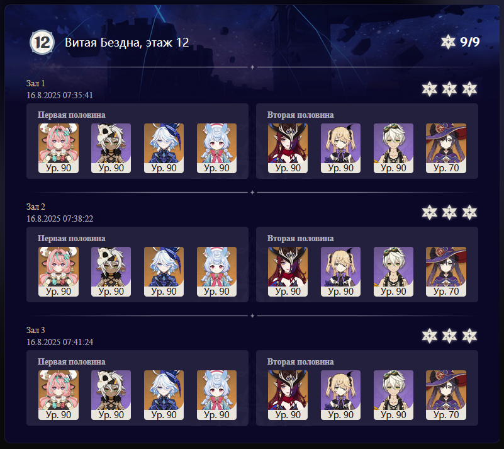Click the last star of Зал 2 rating
The height and width of the screenshot is (449, 504).
469,213
